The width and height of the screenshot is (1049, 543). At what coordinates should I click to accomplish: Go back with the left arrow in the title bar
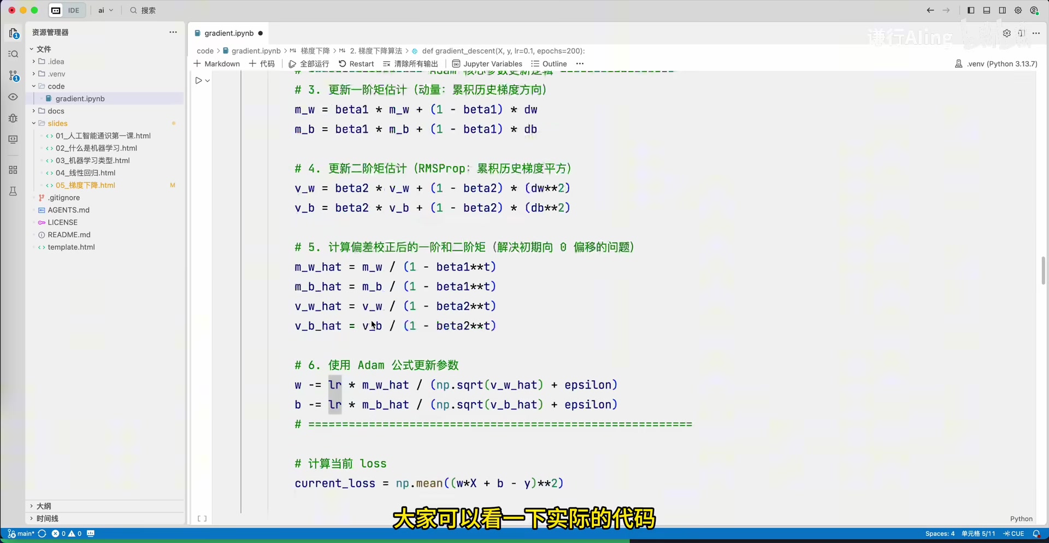930,10
